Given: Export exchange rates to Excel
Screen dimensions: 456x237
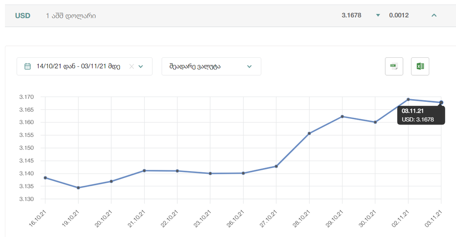Looking at the screenshot, I should click(x=420, y=67).
